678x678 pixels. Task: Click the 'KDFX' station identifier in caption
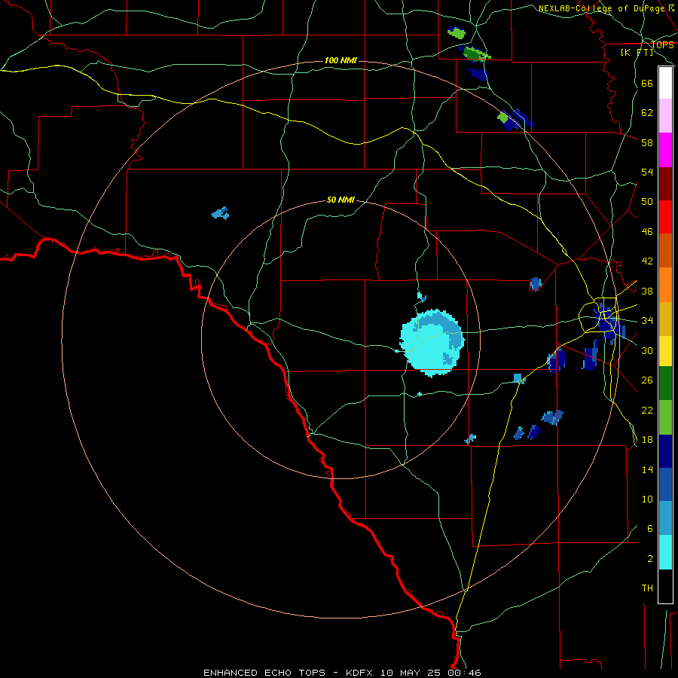(361, 673)
